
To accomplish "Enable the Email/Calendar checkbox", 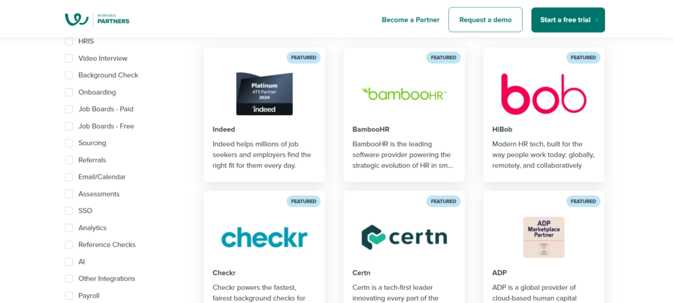I will coord(68,177).
